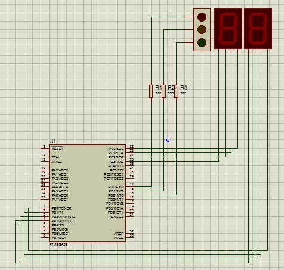
Task: Click the PA0/ADC0 pin 40
Action: point(45,170)
